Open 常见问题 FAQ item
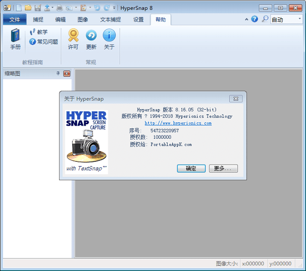 [44, 42]
